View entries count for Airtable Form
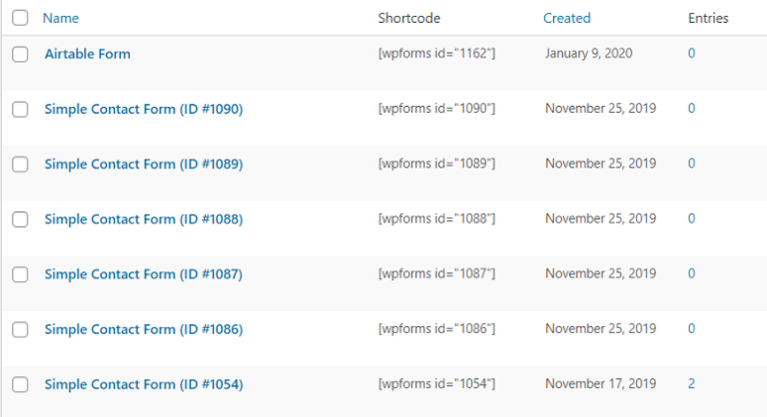The height and width of the screenshot is (417, 767). pos(691,53)
